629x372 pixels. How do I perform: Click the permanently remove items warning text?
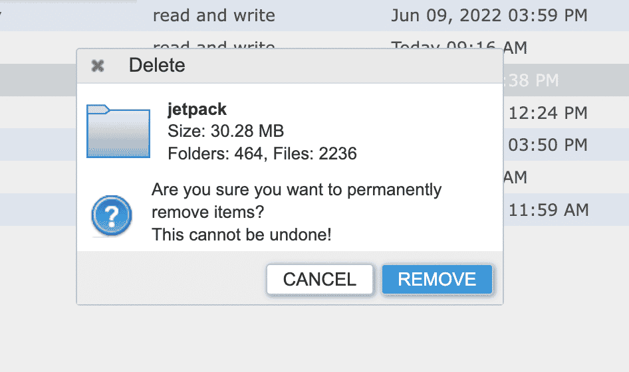296,201
